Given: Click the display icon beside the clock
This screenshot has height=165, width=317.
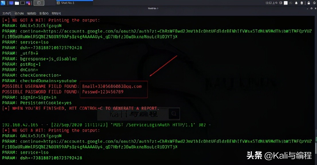Looking at the screenshot, I should 281,3.
